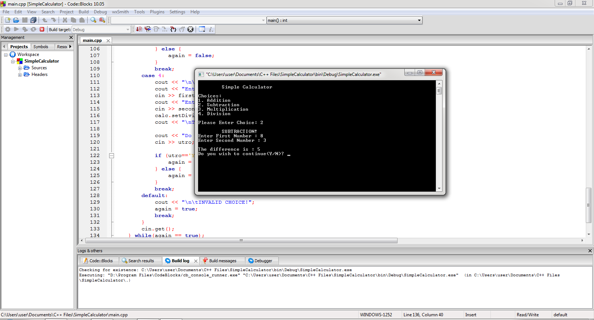Collapse the code fold at line 122

pyautogui.click(x=111, y=156)
